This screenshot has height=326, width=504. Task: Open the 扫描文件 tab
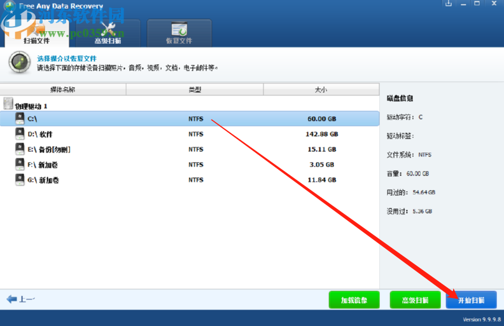click(x=37, y=33)
